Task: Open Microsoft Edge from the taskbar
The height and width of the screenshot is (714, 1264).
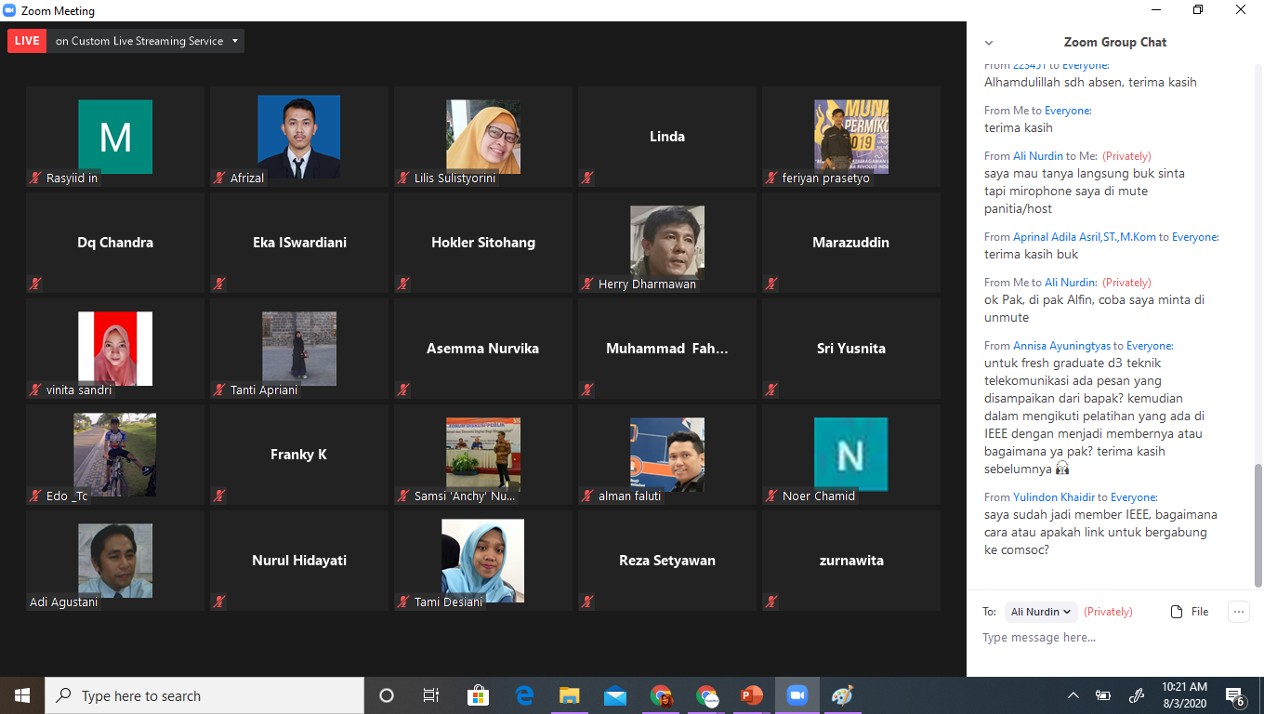Action: click(x=524, y=695)
